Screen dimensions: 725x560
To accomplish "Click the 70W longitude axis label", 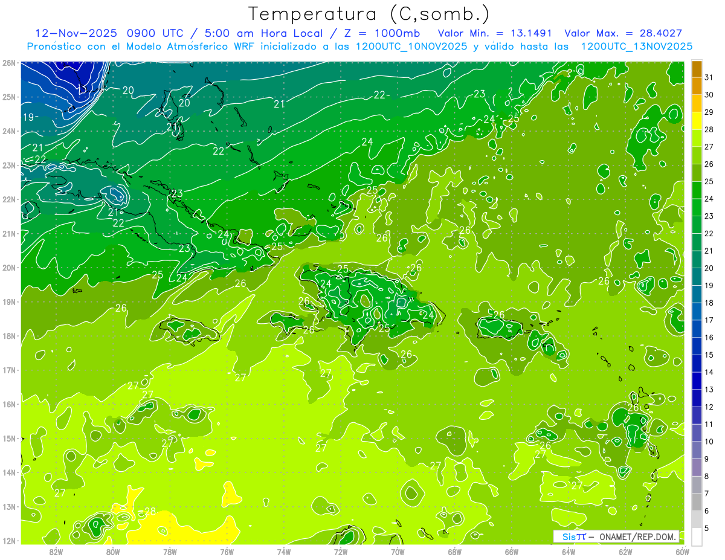I will 398,552.
